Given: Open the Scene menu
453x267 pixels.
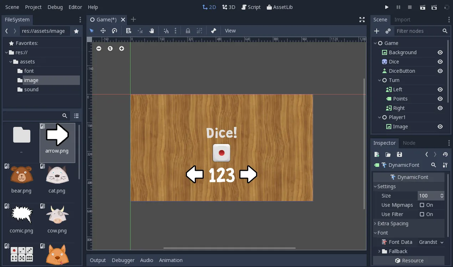Looking at the screenshot, I should (12, 7).
